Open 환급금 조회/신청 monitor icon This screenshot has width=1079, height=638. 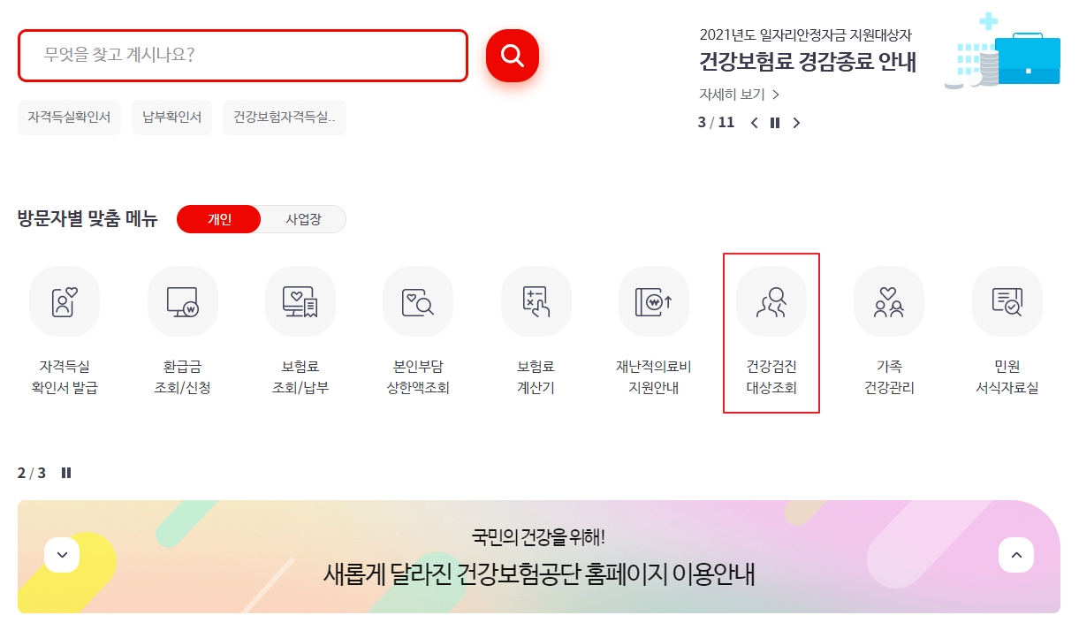pyautogui.click(x=182, y=301)
